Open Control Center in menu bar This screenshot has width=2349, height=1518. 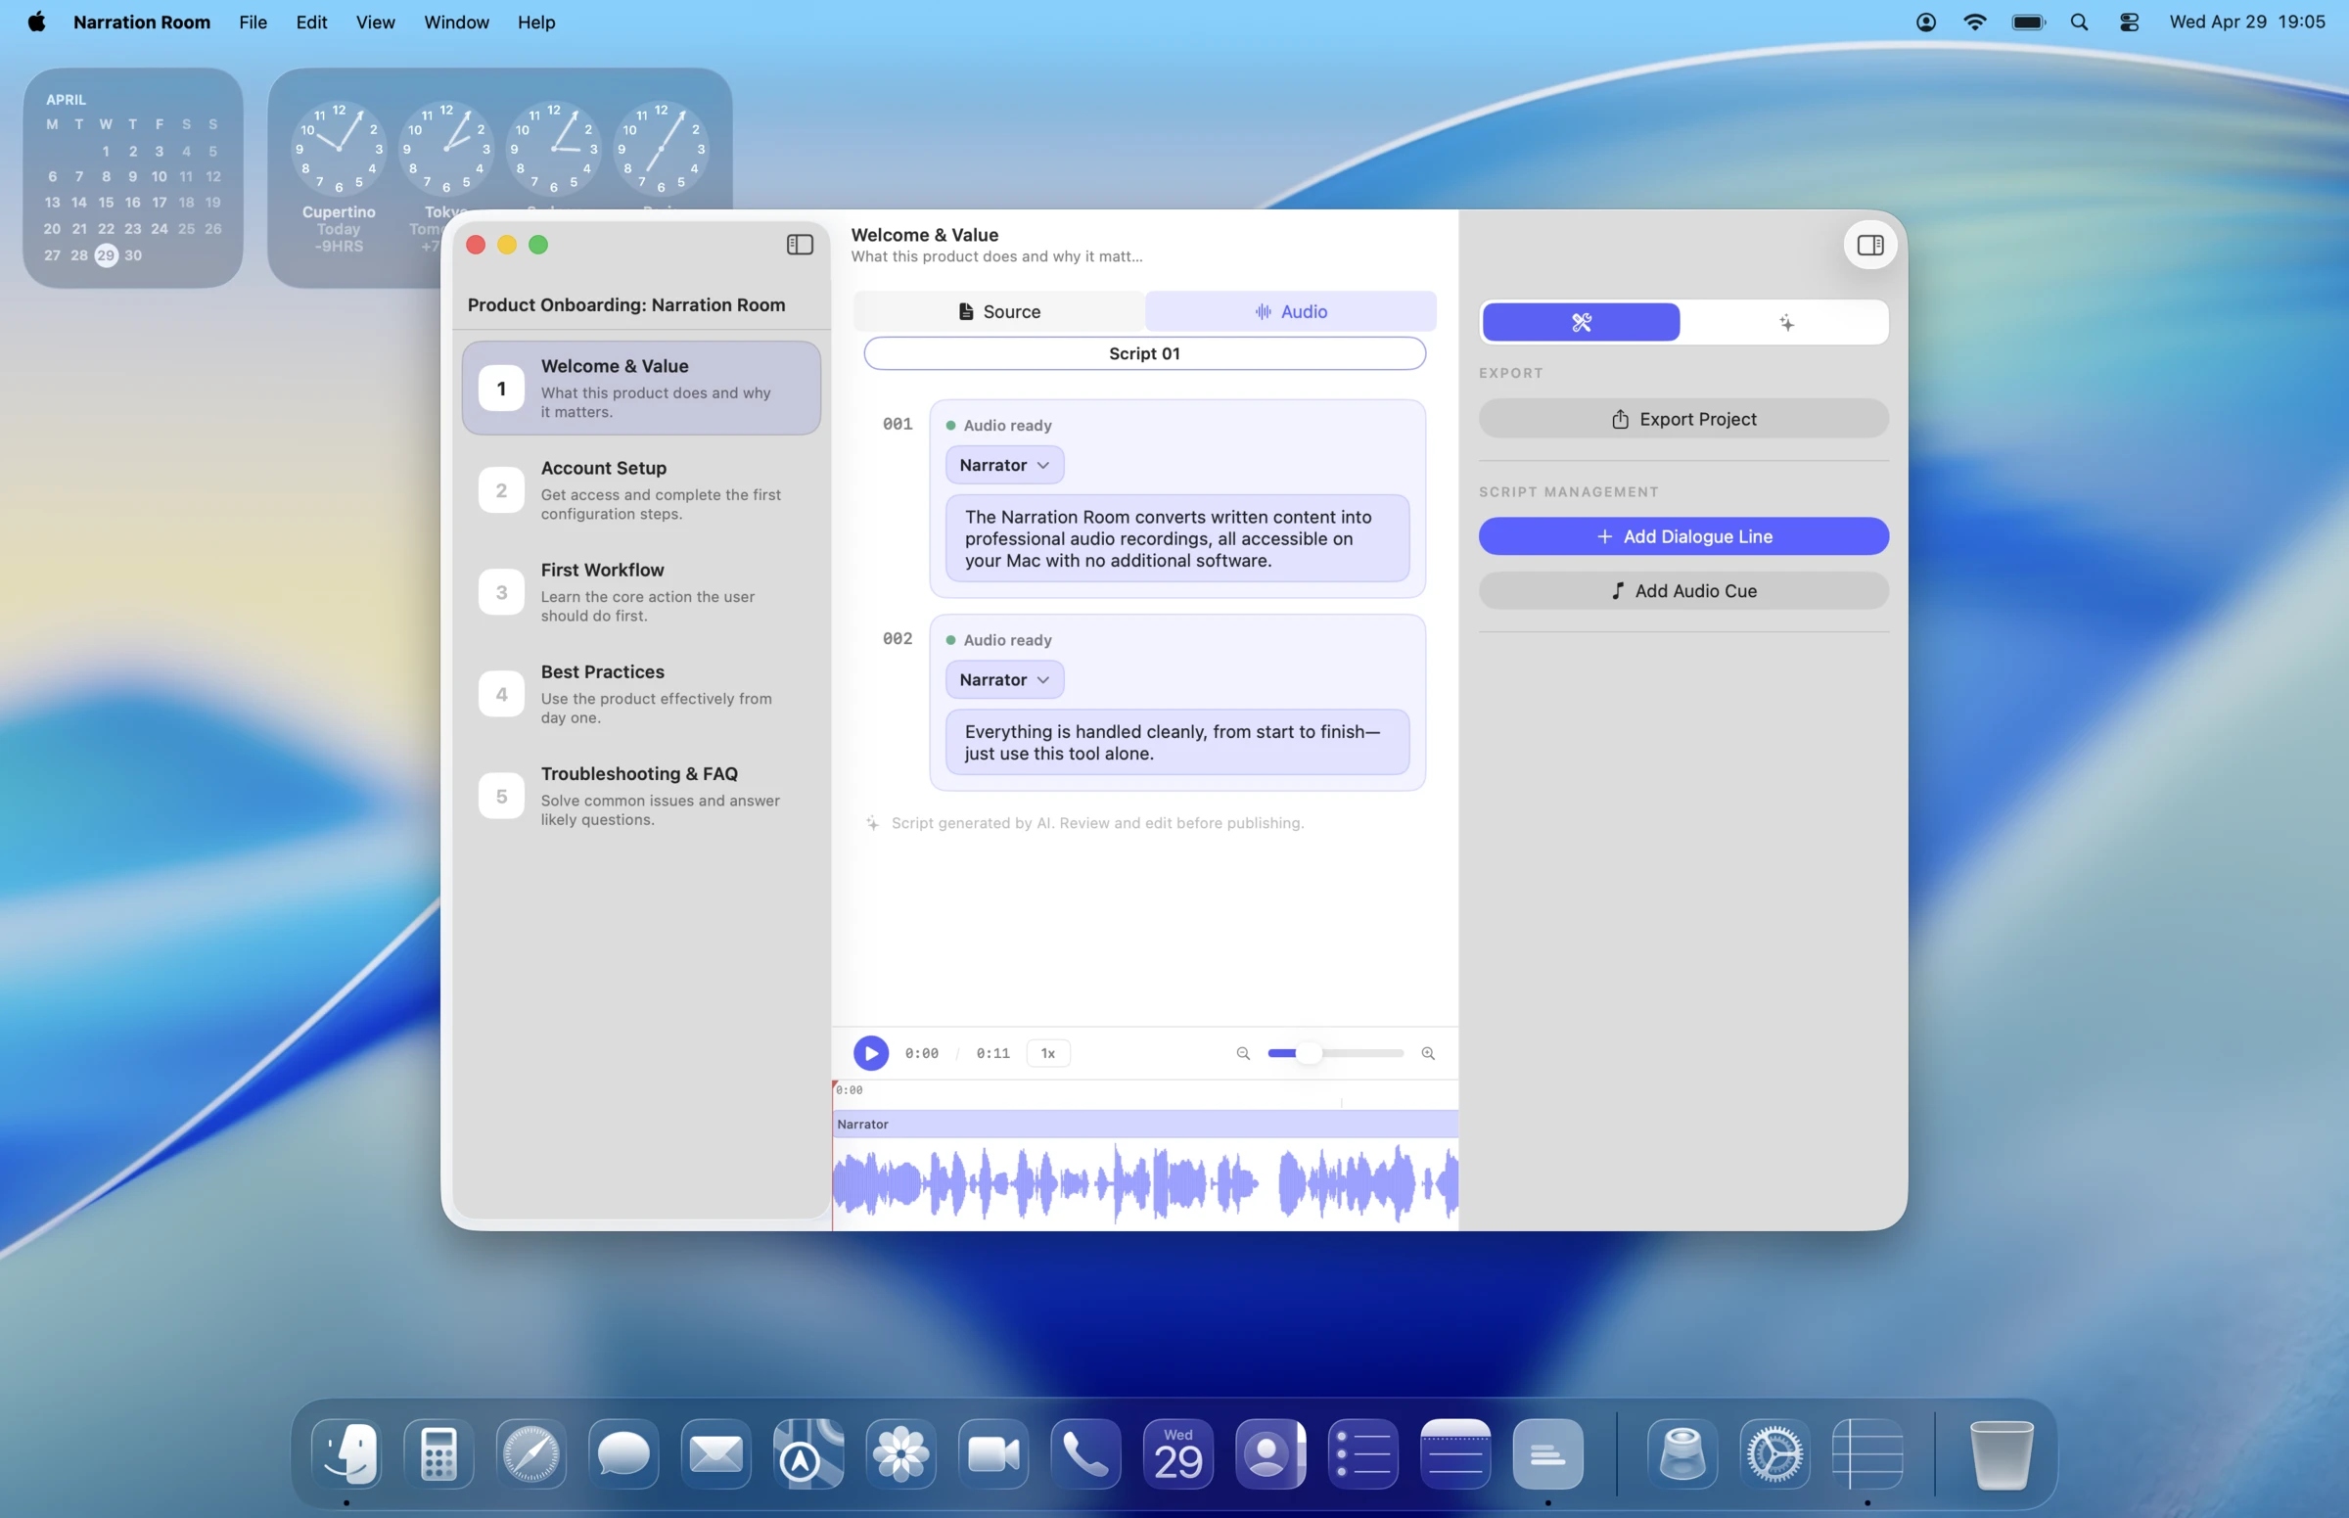[2129, 22]
